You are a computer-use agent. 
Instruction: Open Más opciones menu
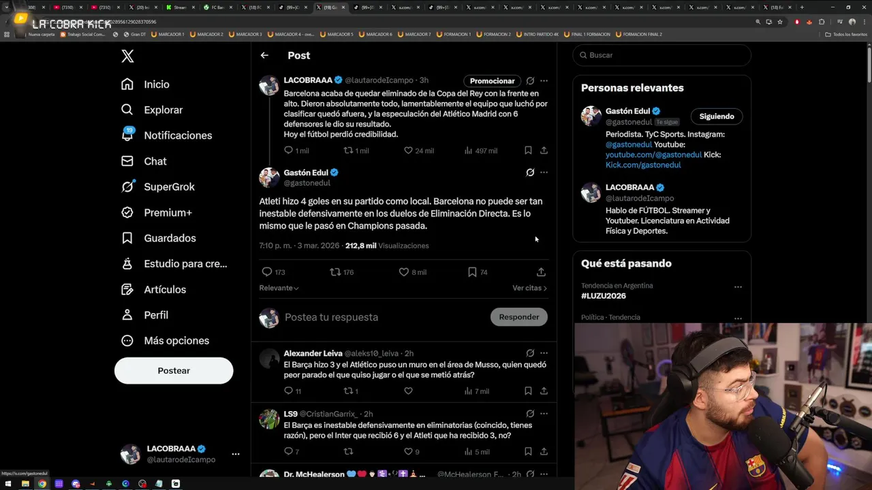165,340
